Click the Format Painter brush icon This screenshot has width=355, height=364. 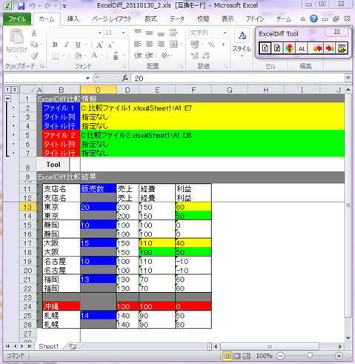tap(34, 56)
